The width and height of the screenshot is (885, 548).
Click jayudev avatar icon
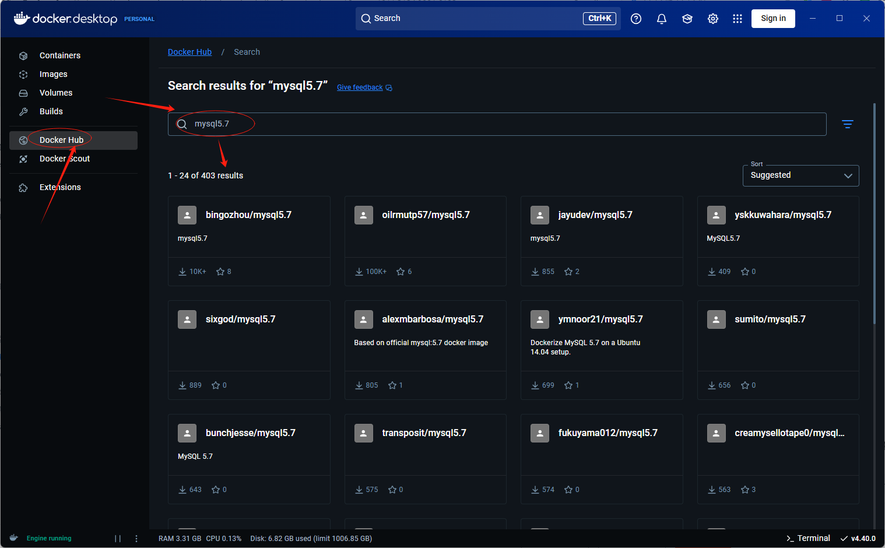pyautogui.click(x=540, y=215)
